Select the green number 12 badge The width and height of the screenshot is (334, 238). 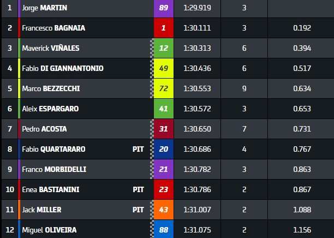164,48
